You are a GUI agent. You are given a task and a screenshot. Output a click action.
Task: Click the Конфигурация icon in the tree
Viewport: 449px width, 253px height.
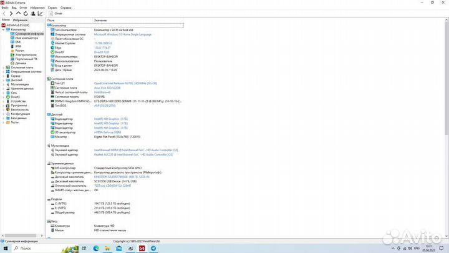pos(7,114)
